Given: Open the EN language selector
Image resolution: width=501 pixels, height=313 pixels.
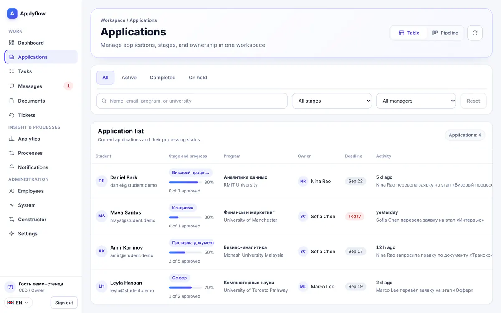Looking at the screenshot, I should click(x=18, y=303).
